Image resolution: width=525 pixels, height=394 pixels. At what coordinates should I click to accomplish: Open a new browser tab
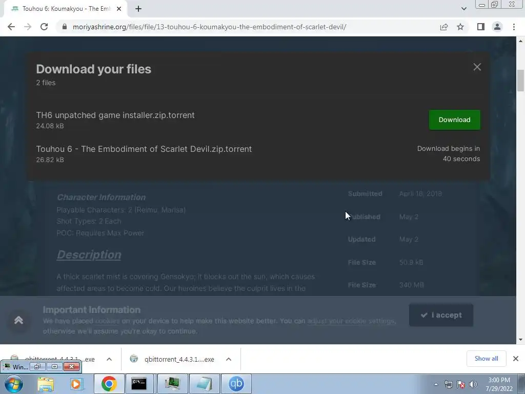pyautogui.click(x=138, y=9)
